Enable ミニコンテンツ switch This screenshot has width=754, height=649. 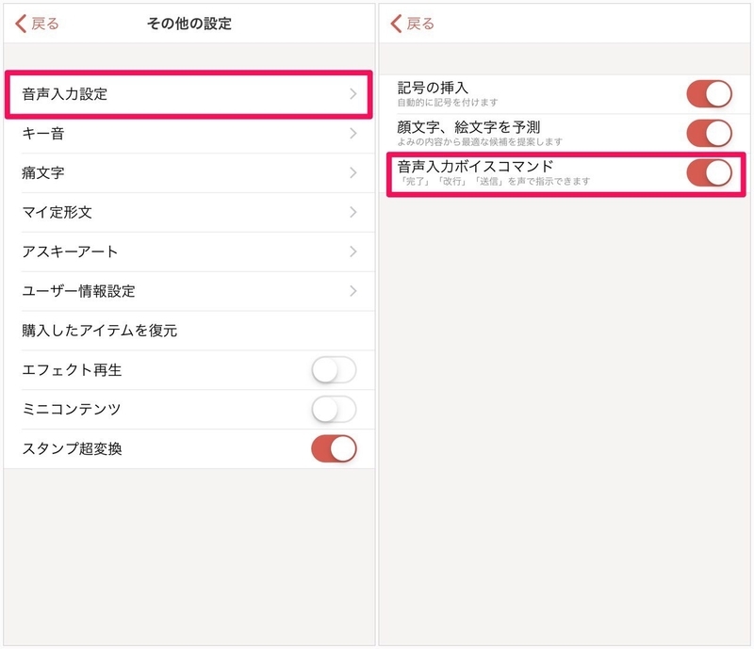(x=334, y=410)
